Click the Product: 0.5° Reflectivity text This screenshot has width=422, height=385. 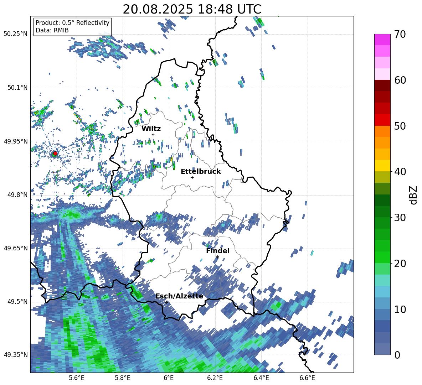coord(72,22)
